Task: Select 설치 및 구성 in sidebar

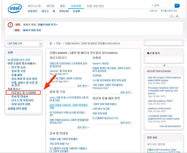Action: pyautogui.click(x=18, y=71)
